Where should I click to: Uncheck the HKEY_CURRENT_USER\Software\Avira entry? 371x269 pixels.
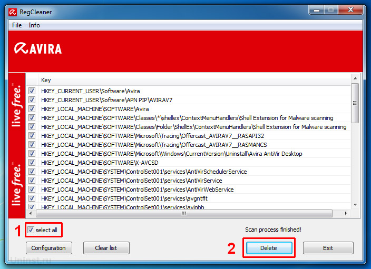(32, 91)
